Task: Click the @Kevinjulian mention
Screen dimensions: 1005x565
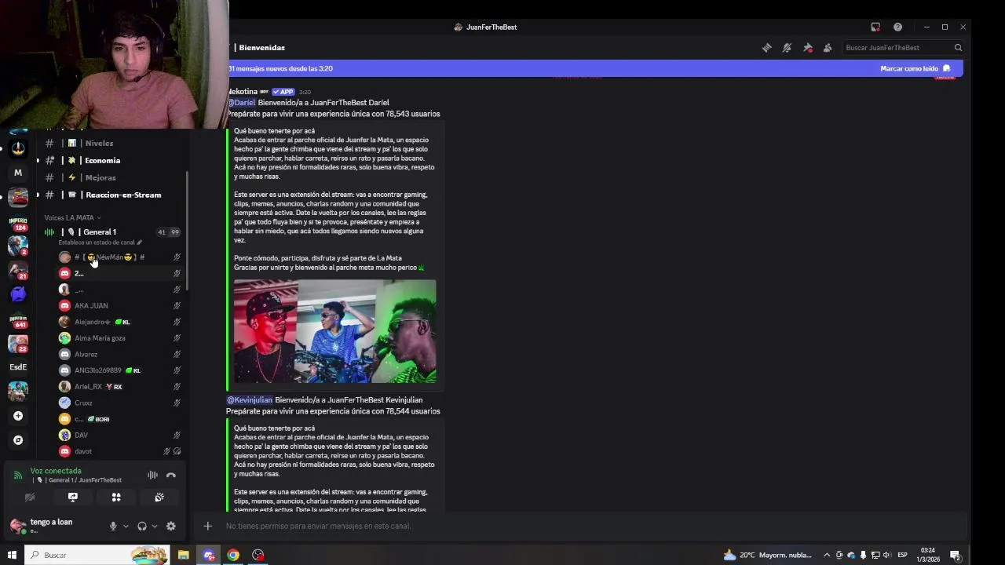Action: pos(250,400)
